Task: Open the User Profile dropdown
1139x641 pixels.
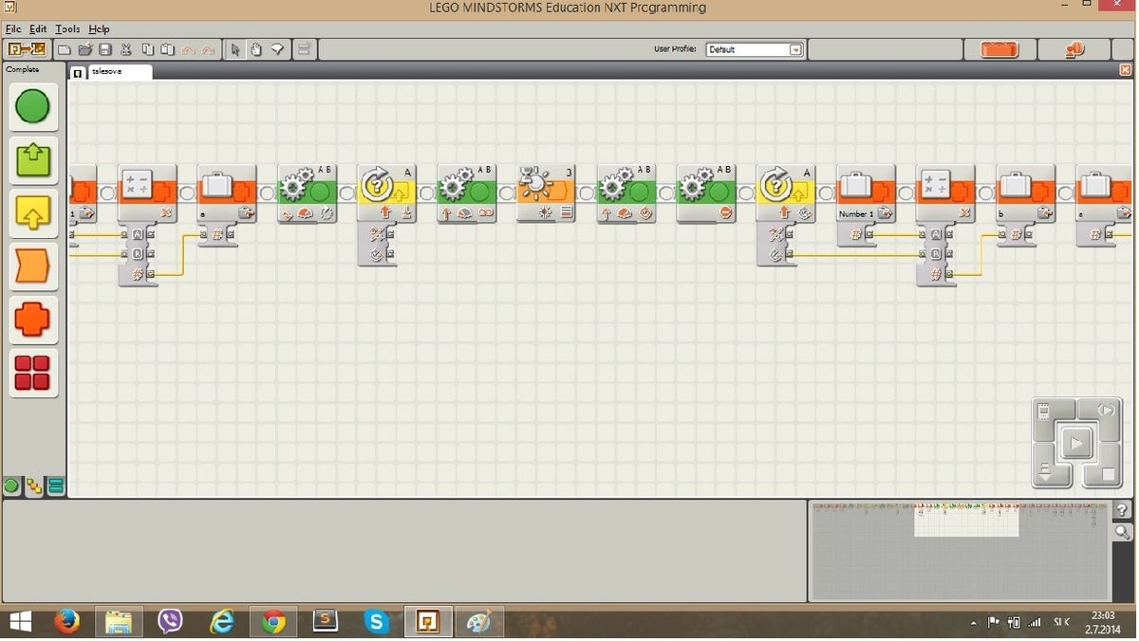Action: [795, 49]
